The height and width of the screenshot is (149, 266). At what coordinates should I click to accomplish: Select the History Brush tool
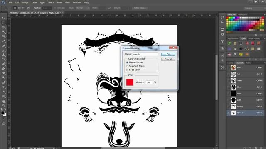(4, 59)
